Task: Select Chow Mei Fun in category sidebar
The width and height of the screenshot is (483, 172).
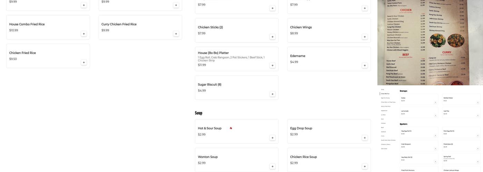Action: point(385,94)
